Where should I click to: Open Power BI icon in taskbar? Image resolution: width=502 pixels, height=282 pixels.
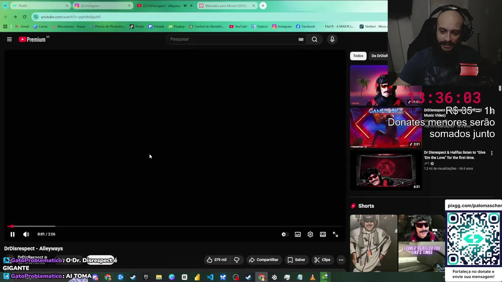pyautogui.click(x=197, y=277)
